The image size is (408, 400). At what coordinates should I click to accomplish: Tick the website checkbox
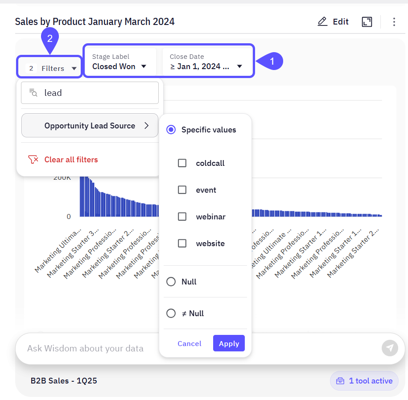click(x=182, y=243)
